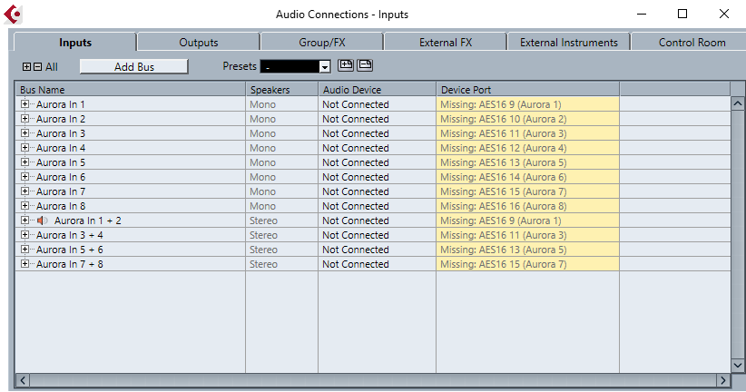This screenshot has width=746, height=392.
Task: Click the vertical scrollbar down arrow
Action: click(x=737, y=364)
